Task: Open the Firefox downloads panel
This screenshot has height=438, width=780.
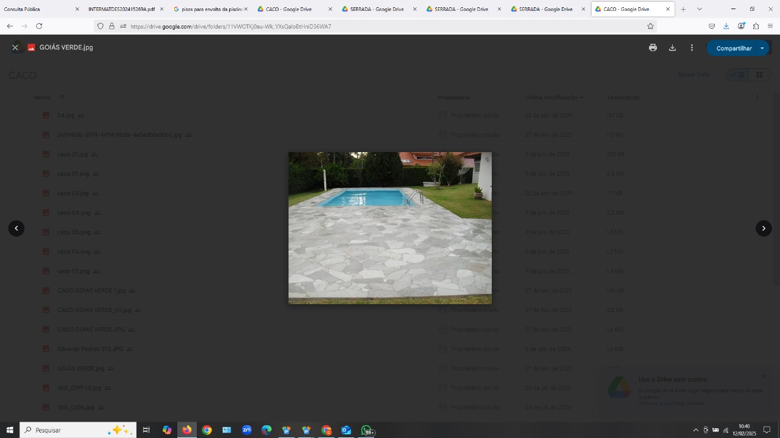Action: [x=726, y=26]
